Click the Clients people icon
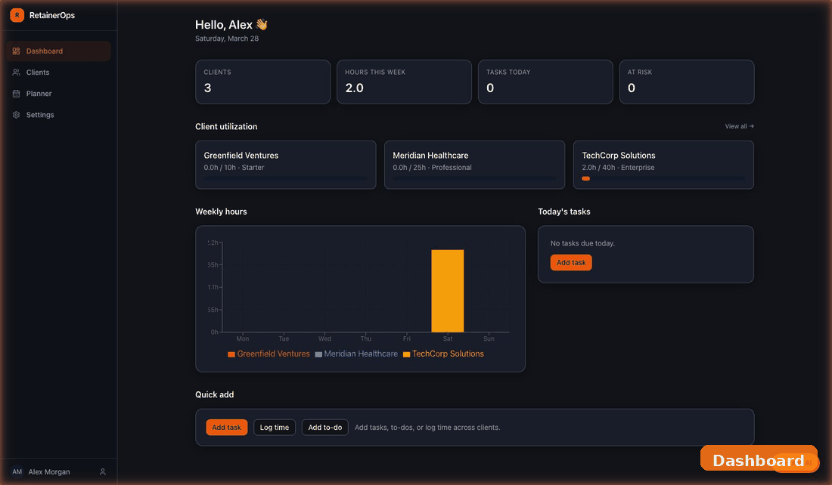832x485 pixels. pyautogui.click(x=16, y=72)
